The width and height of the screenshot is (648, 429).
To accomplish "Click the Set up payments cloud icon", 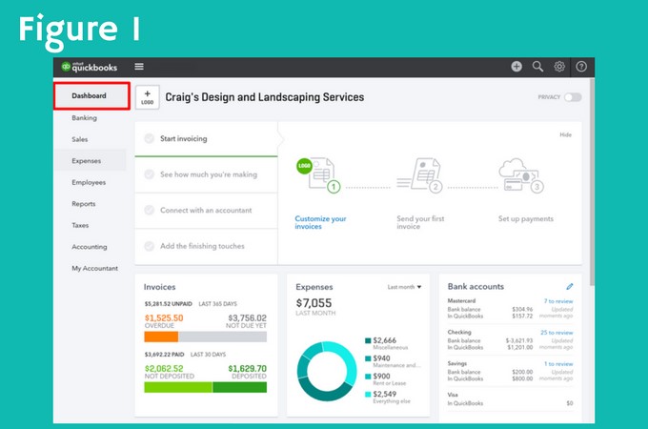I will 521,175.
